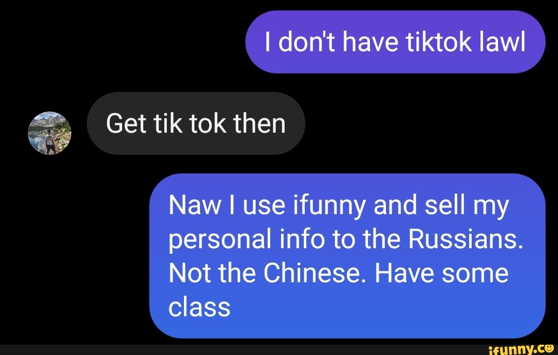
Task: Click the word "Russians" in the message
Action: (466, 239)
